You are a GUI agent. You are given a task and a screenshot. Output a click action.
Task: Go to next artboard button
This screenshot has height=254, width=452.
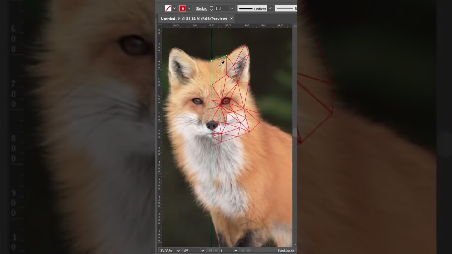pos(243,250)
